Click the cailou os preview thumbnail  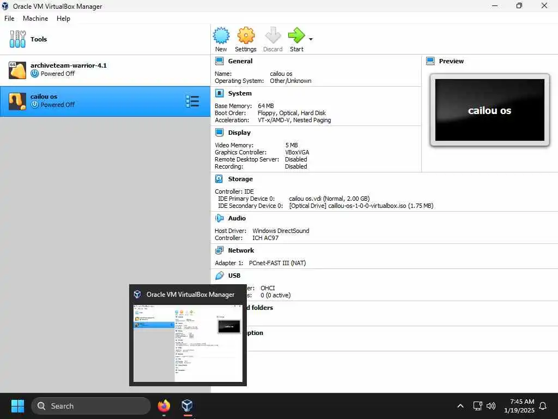[490, 110]
